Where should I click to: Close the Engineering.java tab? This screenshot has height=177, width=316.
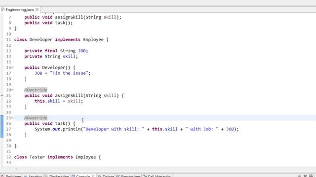pyautogui.click(x=37, y=9)
